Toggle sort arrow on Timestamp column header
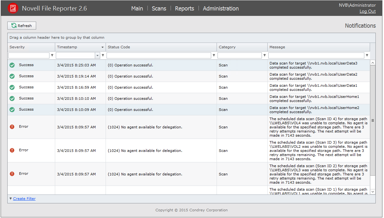The image size is (384, 218). tap(102, 47)
